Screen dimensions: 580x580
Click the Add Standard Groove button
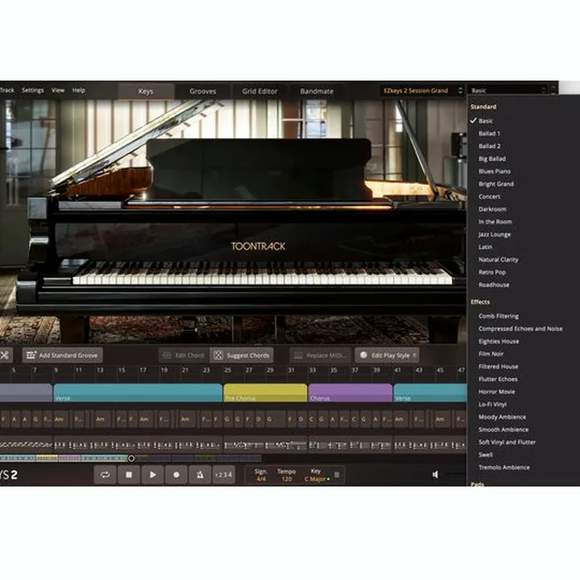coord(63,355)
